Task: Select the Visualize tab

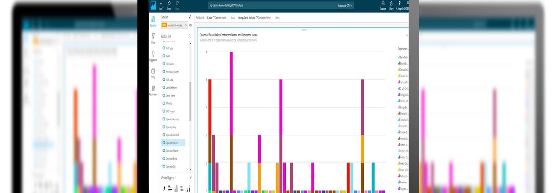Action: 153,21
